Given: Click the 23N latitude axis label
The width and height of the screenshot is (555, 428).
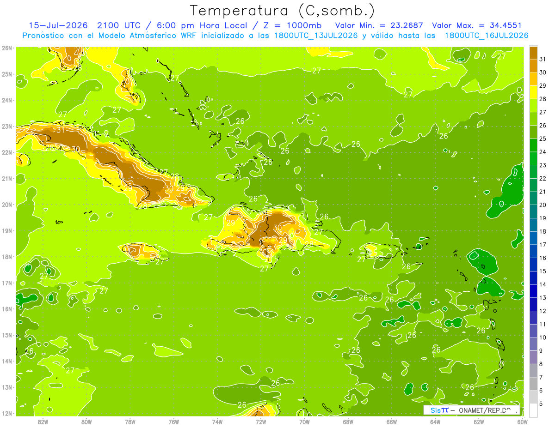Looking at the screenshot, I should [x=7, y=126].
